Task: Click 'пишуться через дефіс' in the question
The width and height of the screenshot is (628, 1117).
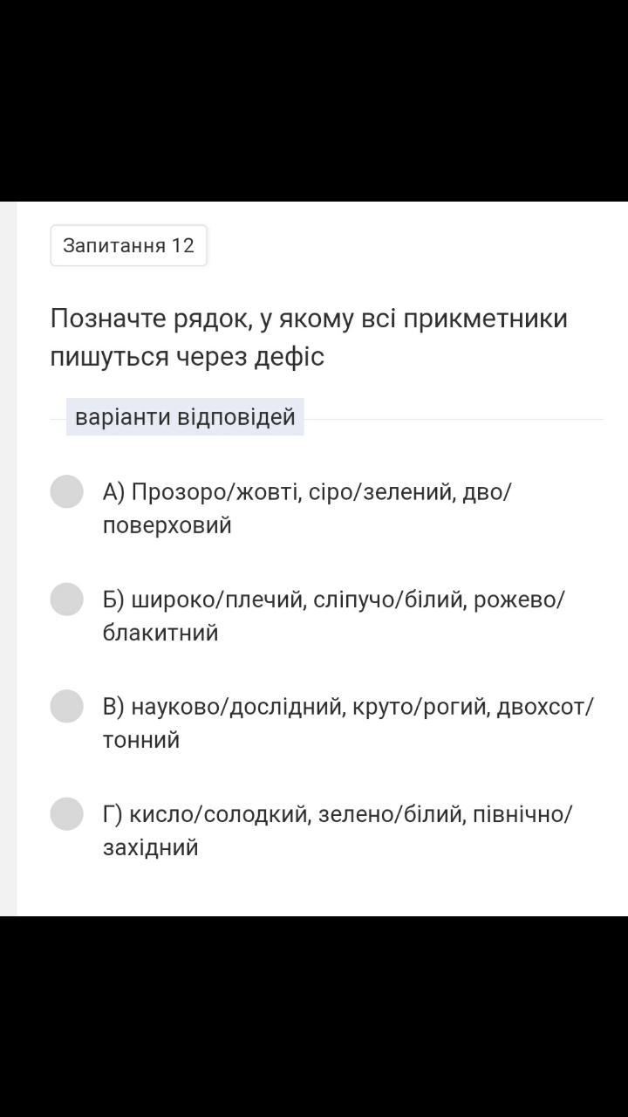Action: (x=187, y=357)
